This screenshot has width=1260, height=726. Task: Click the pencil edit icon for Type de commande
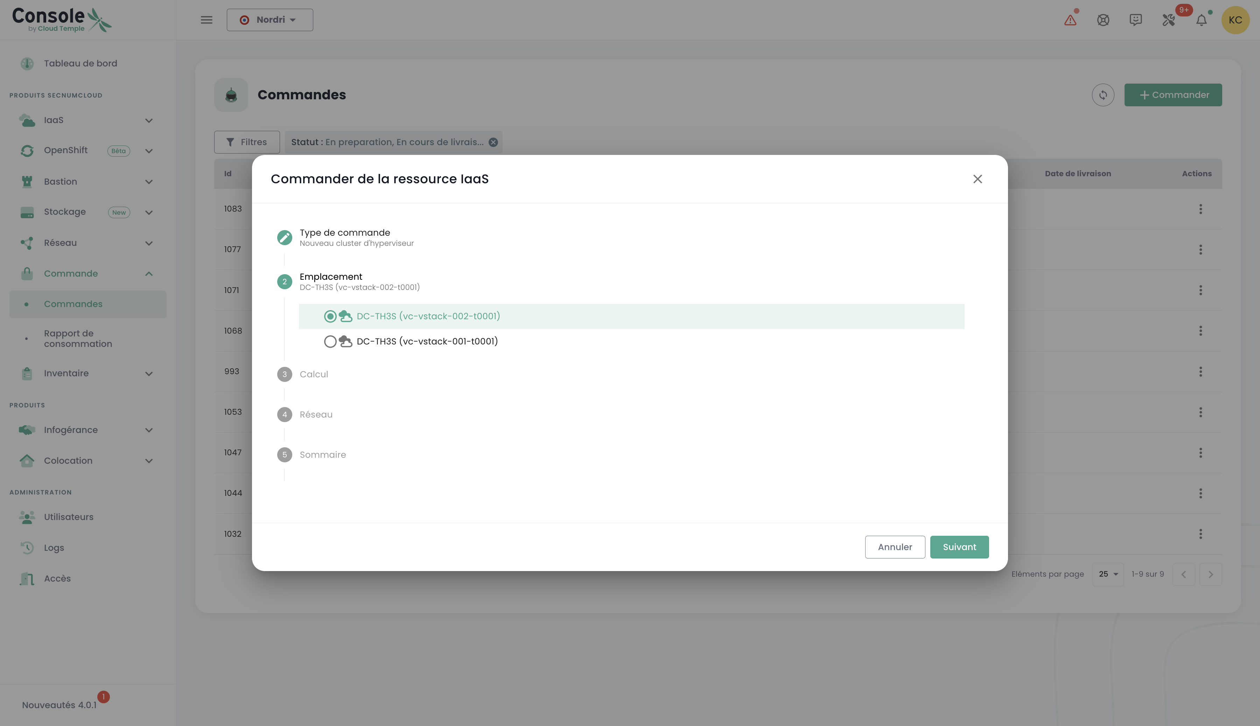coord(285,237)
